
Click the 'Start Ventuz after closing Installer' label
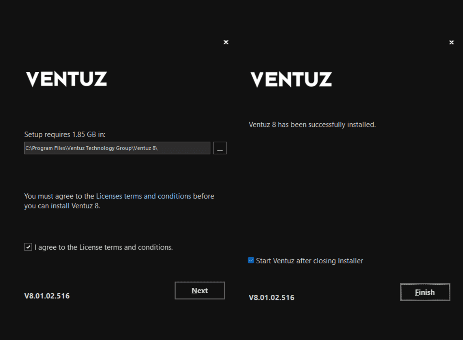click(x=309, y=261)
